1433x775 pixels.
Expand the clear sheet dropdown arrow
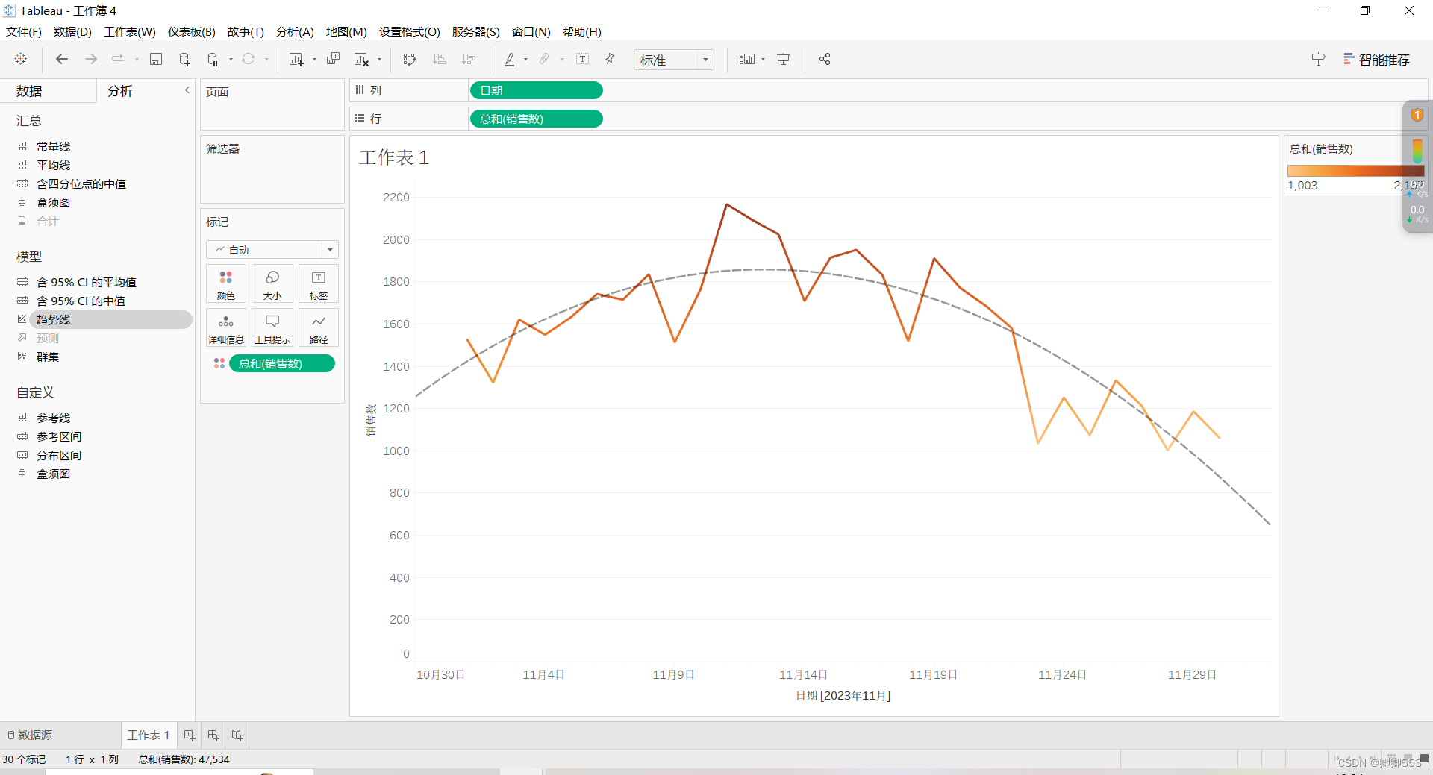[379, 60]
